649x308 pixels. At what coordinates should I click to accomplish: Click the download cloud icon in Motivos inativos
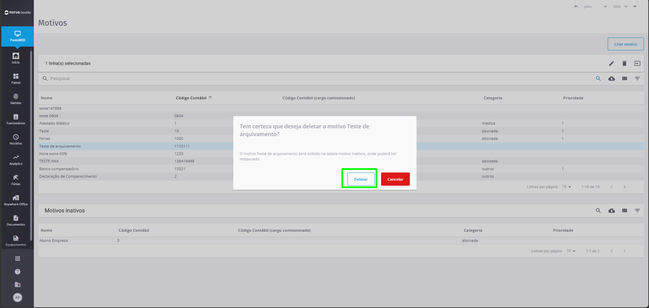coord(611,211)
